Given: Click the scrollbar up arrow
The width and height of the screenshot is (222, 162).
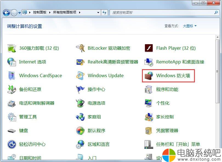Looking at the screenshot, I should [x=217, y=37].
